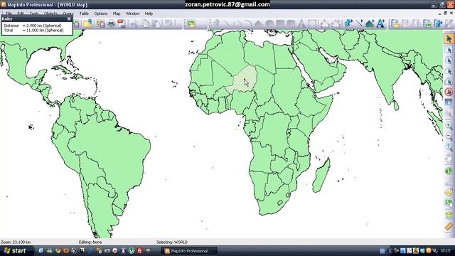
Task: Open the Region Style picker
Action: point(370,23)
